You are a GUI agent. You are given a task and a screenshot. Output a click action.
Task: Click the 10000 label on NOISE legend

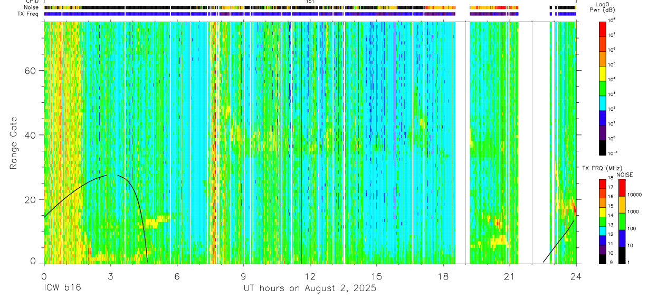coord(636,195)
